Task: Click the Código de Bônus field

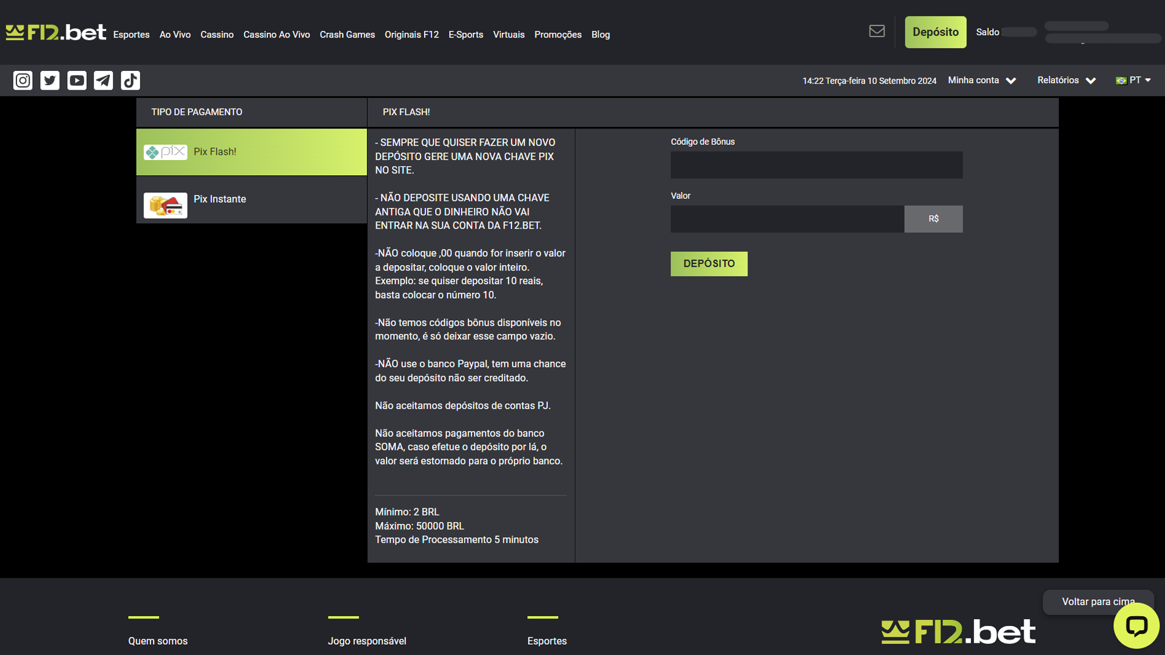Action: [816, 165]
